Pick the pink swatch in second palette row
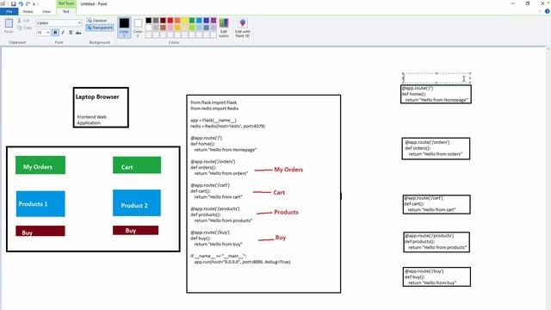551x310 pixels. (170, 28)
